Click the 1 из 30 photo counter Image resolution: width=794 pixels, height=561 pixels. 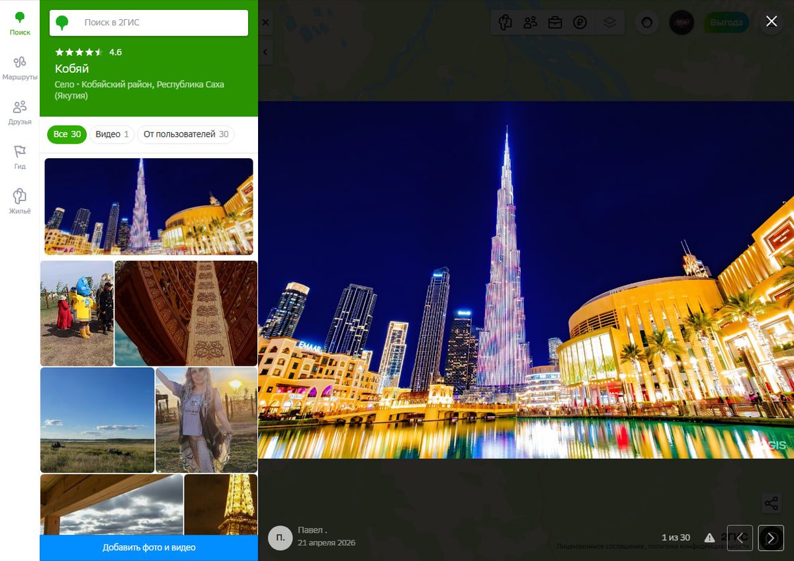pos(676,538)
